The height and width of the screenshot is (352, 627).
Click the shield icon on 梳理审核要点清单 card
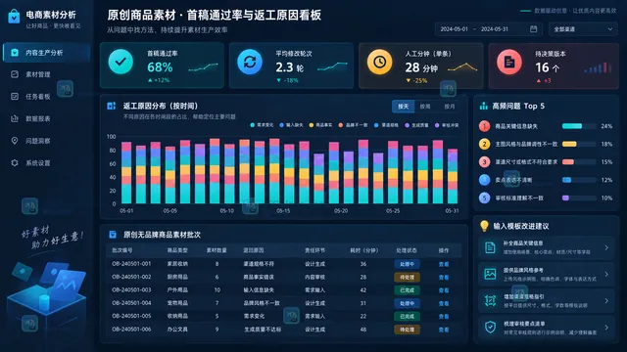coord(490,328)
